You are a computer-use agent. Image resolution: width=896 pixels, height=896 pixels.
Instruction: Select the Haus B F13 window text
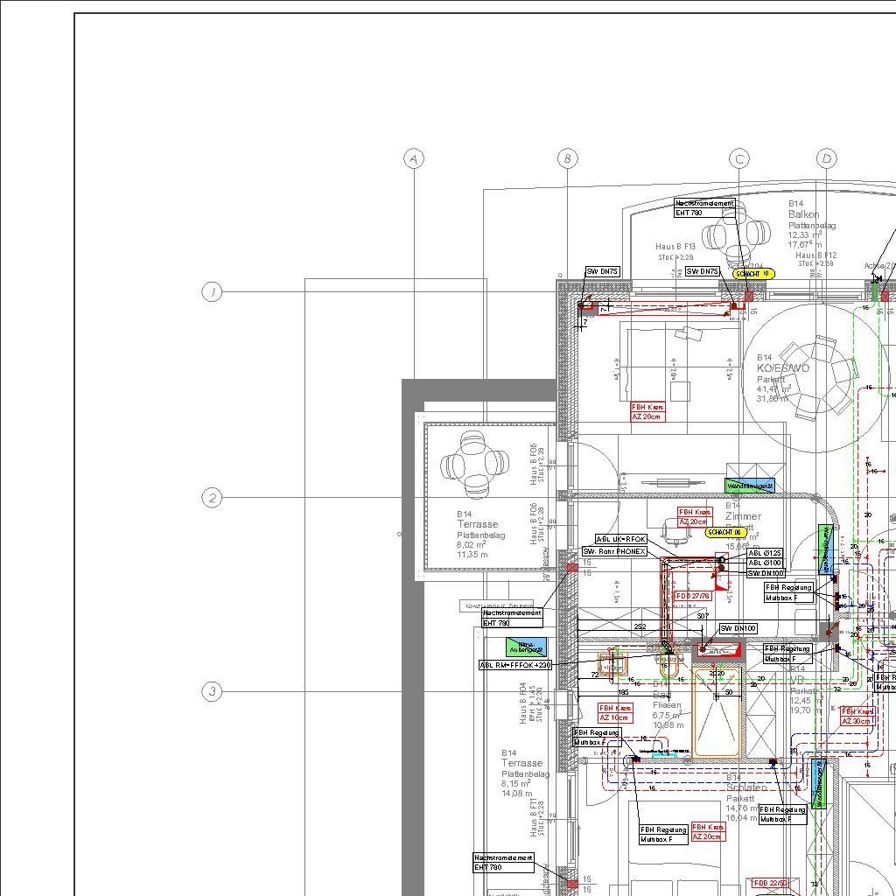(675, 251)
